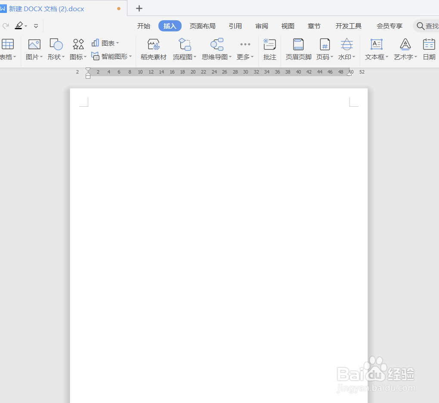Viewport: 439px width, 403px height.
Task: Open the 审阅 tab
Action: click(x=262, y=26)
